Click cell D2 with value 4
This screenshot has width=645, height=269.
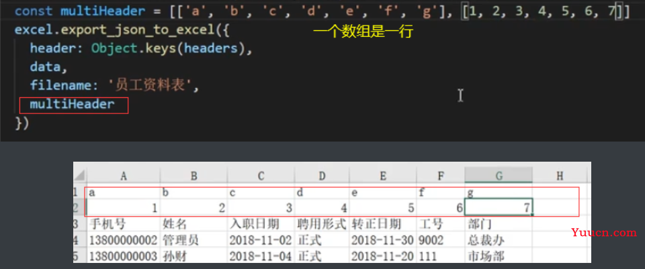(x=322, y=208)
